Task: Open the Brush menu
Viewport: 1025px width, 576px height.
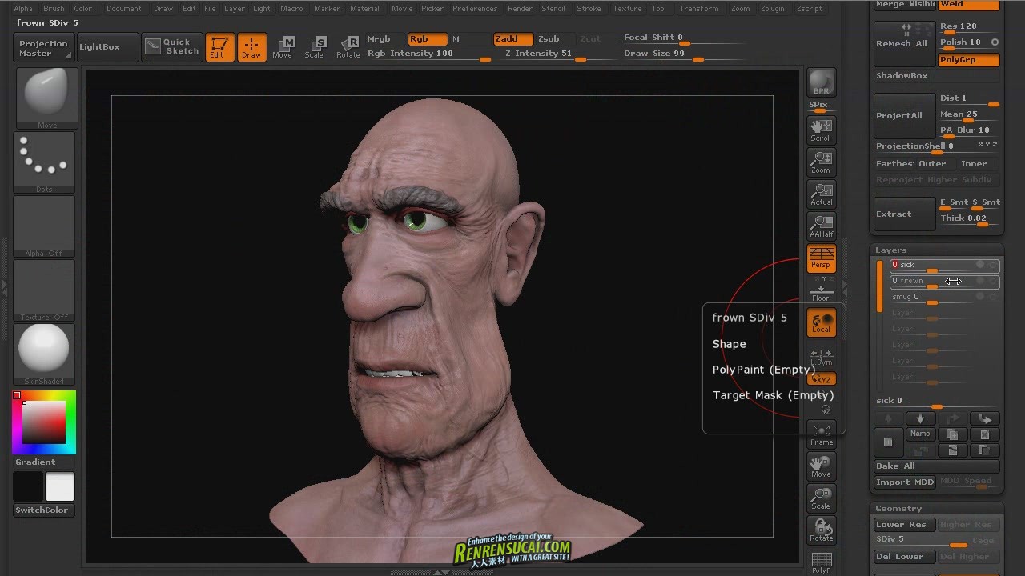Action: 54,9
